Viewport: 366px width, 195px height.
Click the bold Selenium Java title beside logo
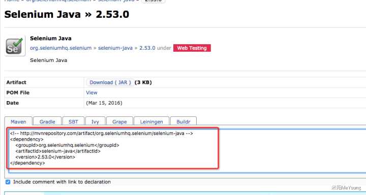click(51, 38)
